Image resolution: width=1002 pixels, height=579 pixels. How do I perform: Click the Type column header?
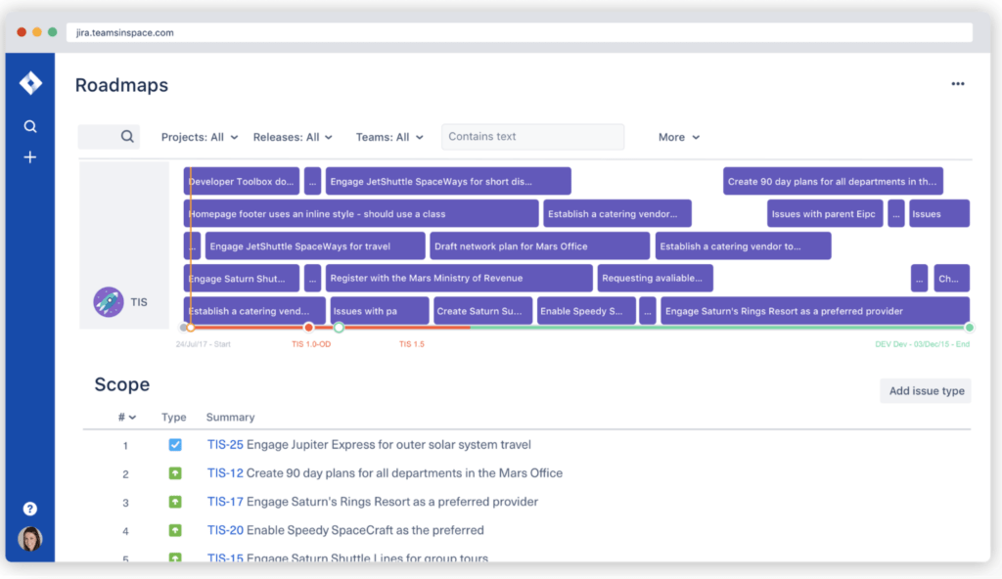coord(174,418)
